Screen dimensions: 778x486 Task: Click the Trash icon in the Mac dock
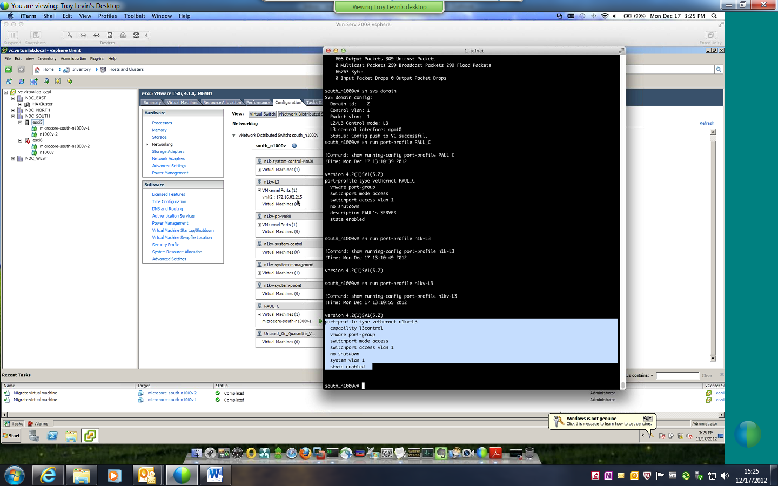[529, 453]
